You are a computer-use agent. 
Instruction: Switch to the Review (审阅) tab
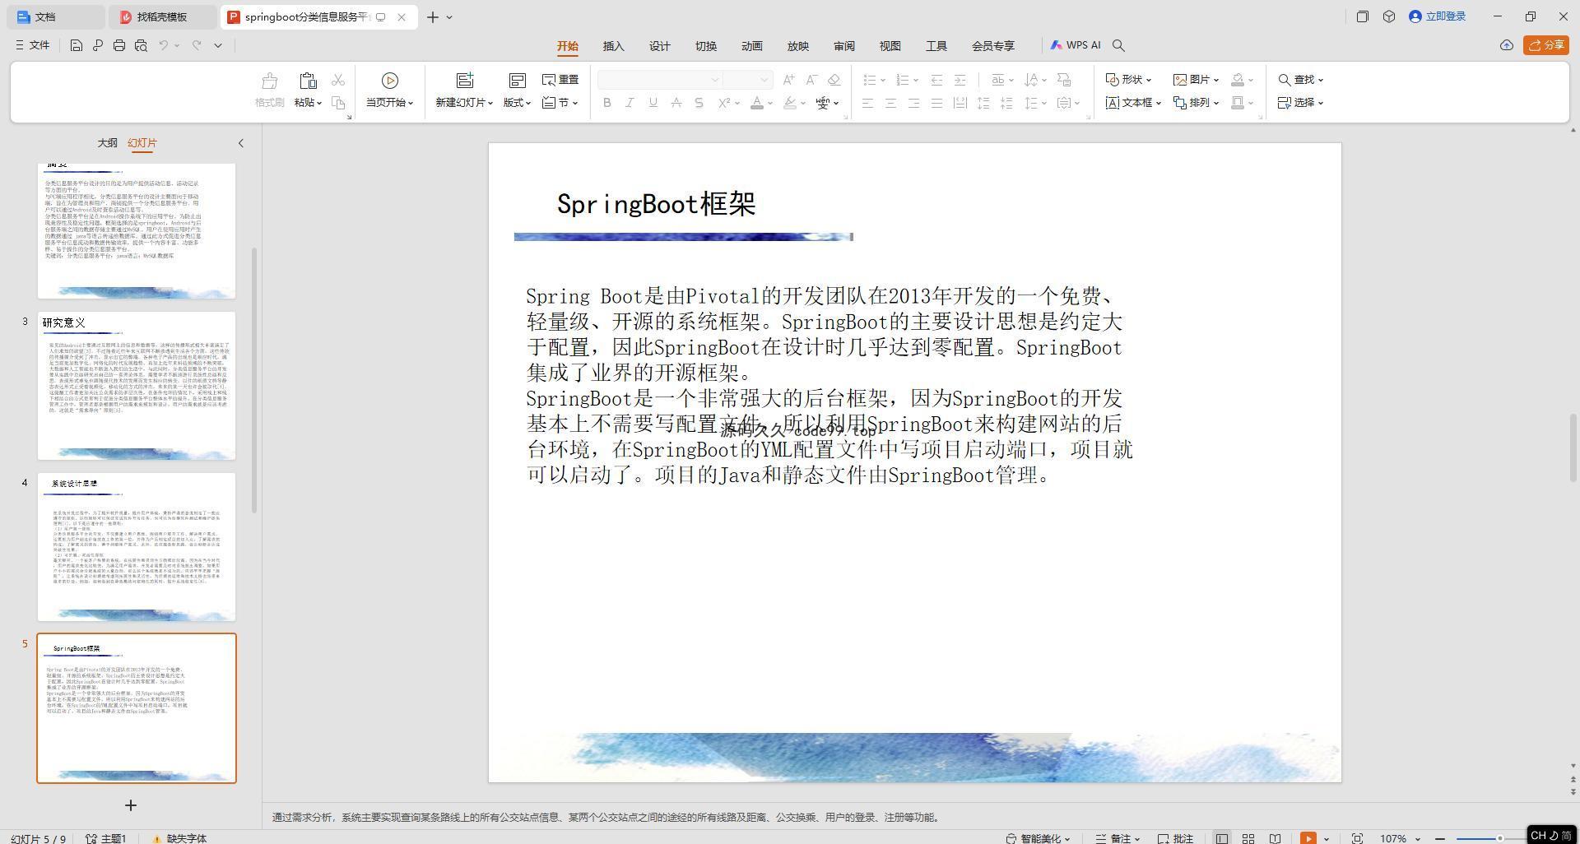click(844, 46)
